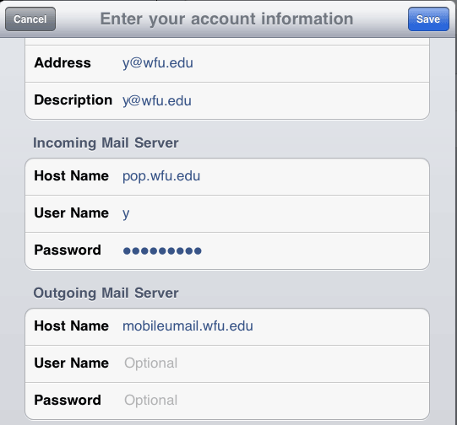Viewport: 457px width, 425px height.
Task: Edit outgoing host mobileumail.wfu.edu
Action: coord(188,326)
